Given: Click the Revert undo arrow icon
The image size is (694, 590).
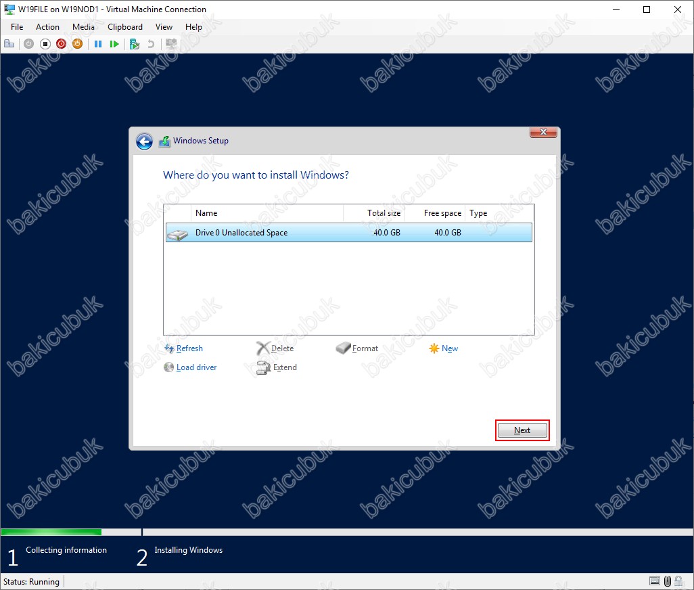Looking at the screenshot, I should (151, 44).
